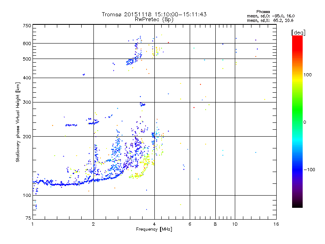The height and width of the screenshot is (244, 325).
Task: Click the y-axis tick label '500'
Action: (27, 59)
